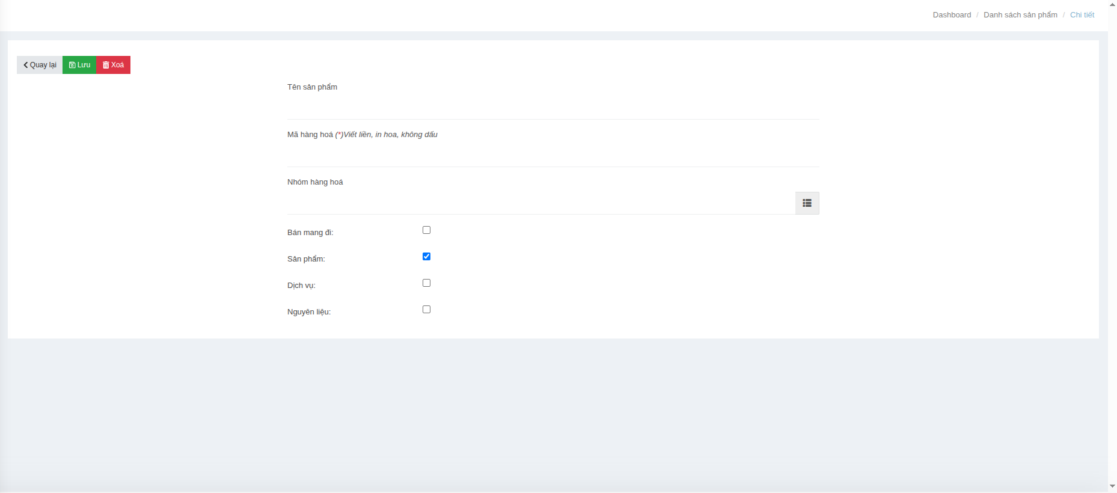
Task: Open Danh sách sản phẩm breadcrumb link
Action: tap(1020, 15)
